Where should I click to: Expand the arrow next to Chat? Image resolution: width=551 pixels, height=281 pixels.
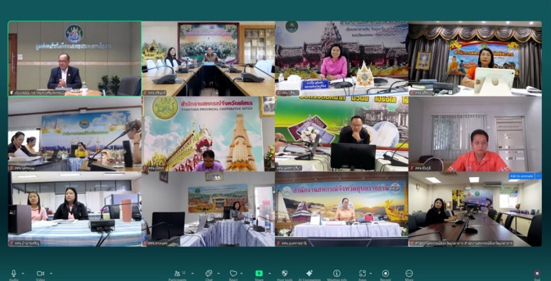[218, 273]
